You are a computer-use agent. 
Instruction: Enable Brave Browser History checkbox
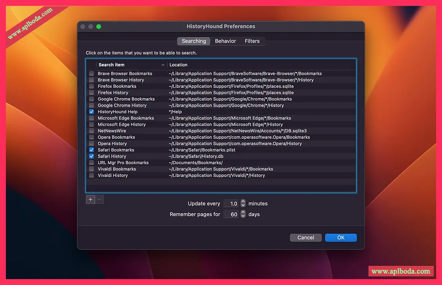coord(91,80)
